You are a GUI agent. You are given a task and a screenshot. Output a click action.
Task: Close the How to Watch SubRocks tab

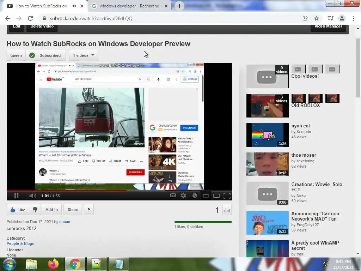pos(82,6)
